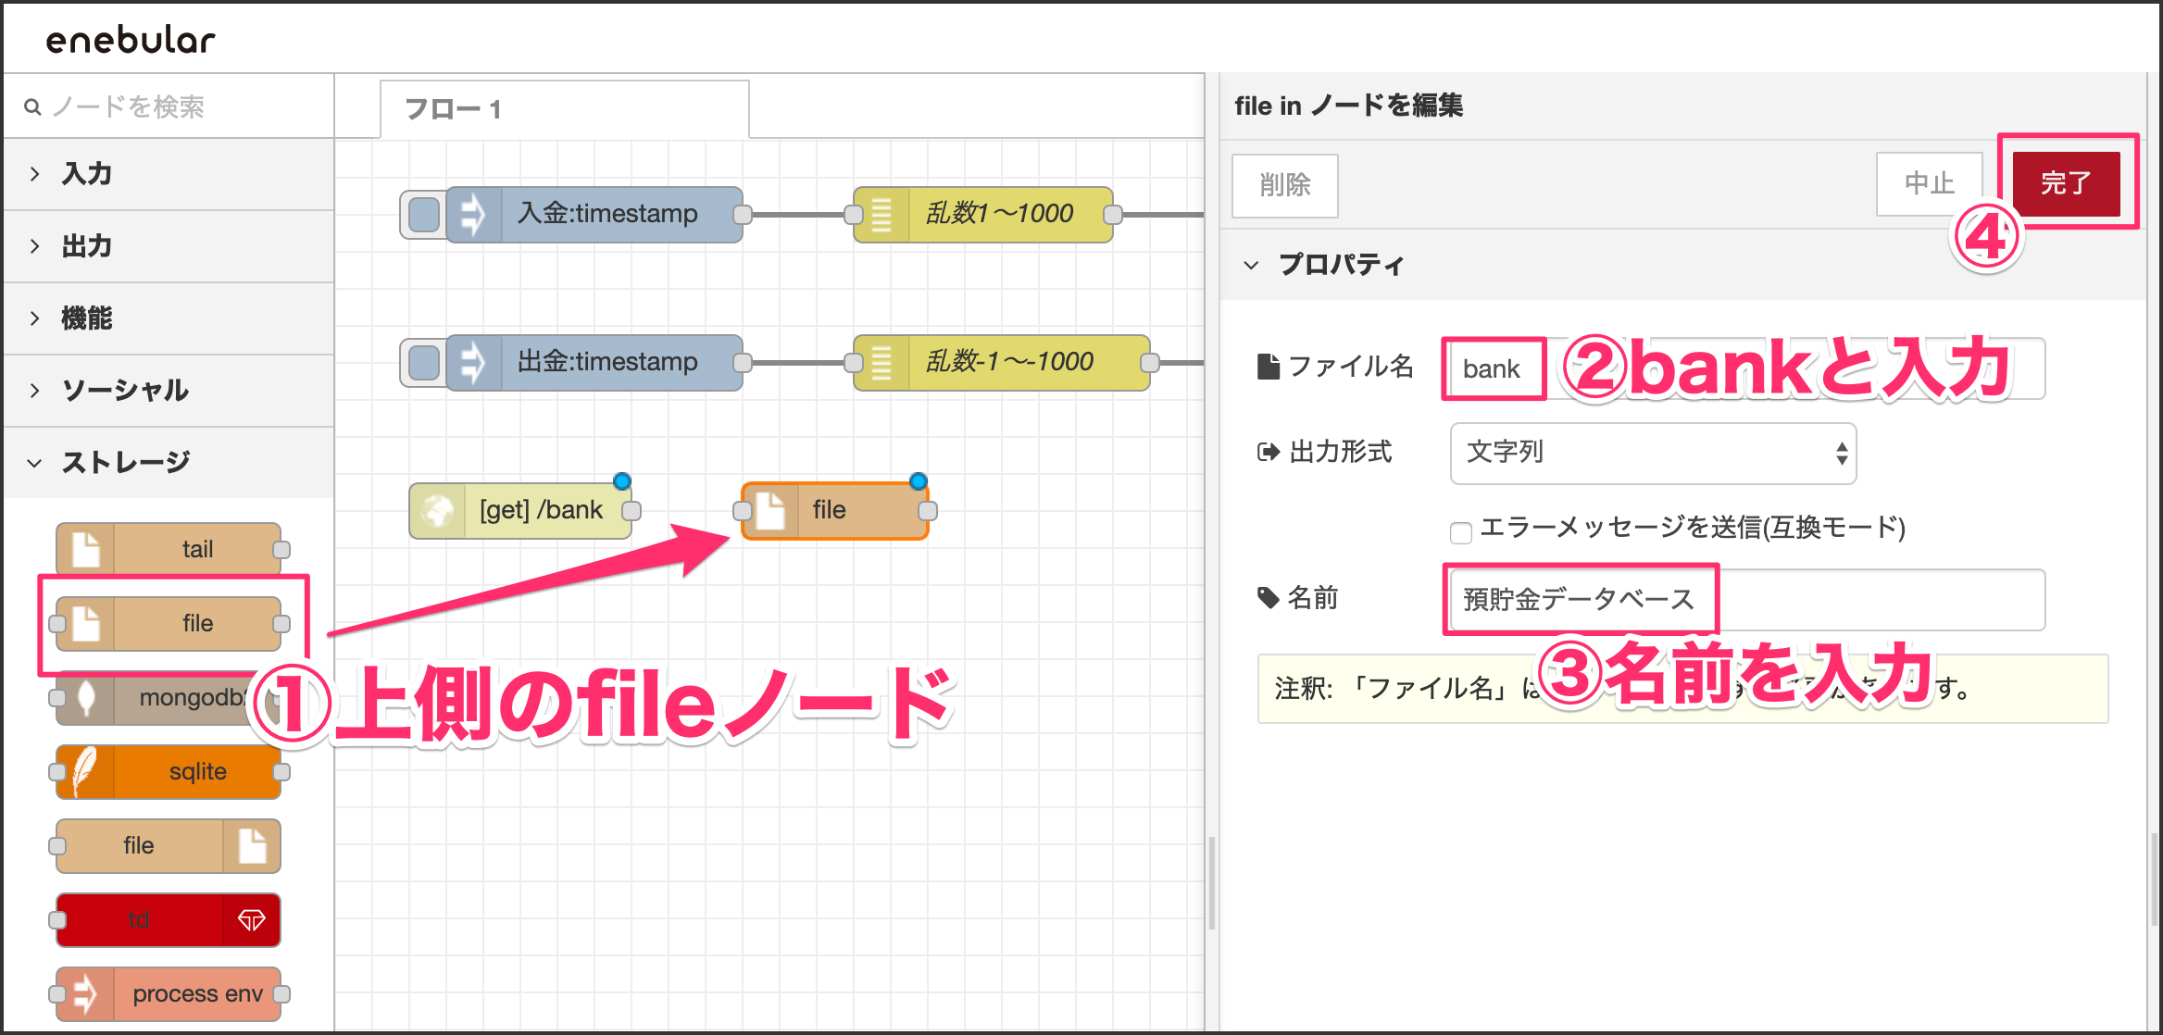2163x1035 pixels.
Task: Select the [get] /bank node on canvas
Action: pyautogui.click(x=520, y=511)
